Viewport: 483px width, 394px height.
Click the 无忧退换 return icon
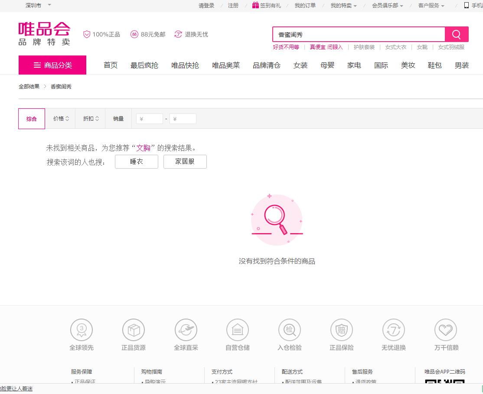click(394, 329)
